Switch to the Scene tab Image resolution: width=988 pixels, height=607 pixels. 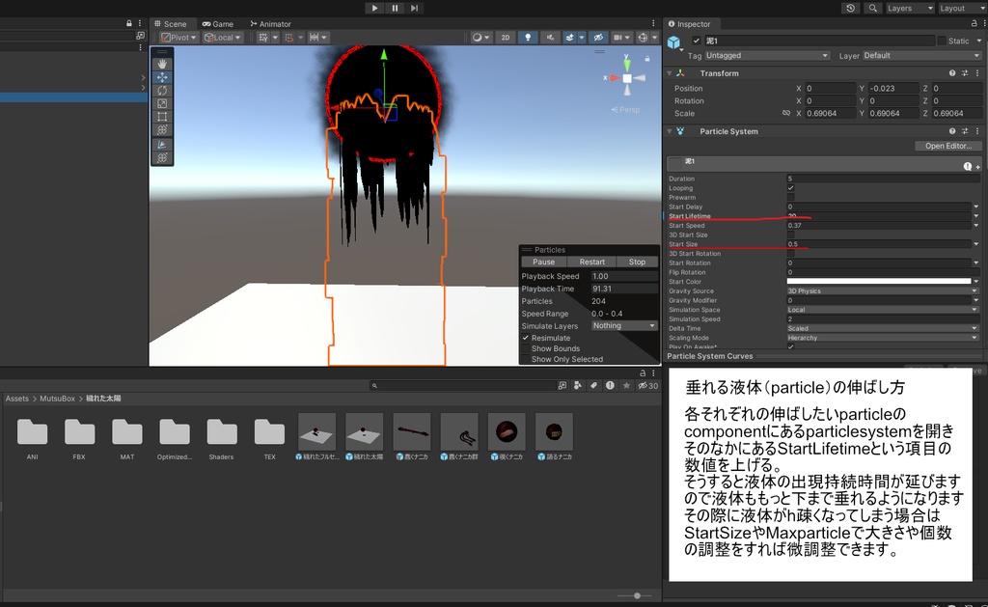coord(171,24)
